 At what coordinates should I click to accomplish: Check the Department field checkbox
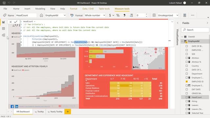click(187, 74)
